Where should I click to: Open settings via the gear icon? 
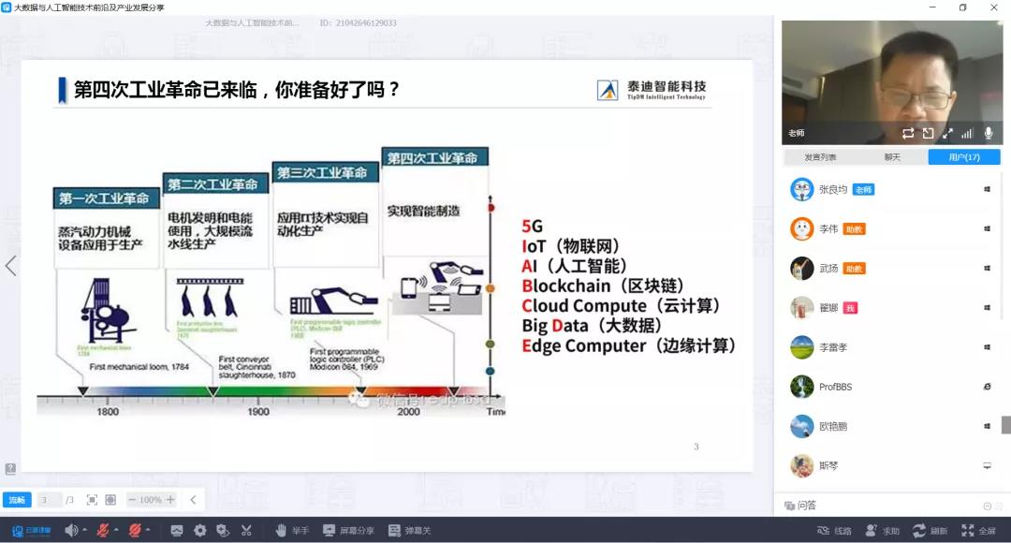[x=199, y=531]
